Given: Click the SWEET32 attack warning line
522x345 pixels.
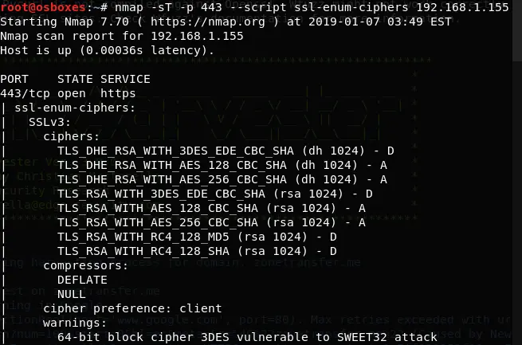Looking at the screenshot, I should 247,337.
